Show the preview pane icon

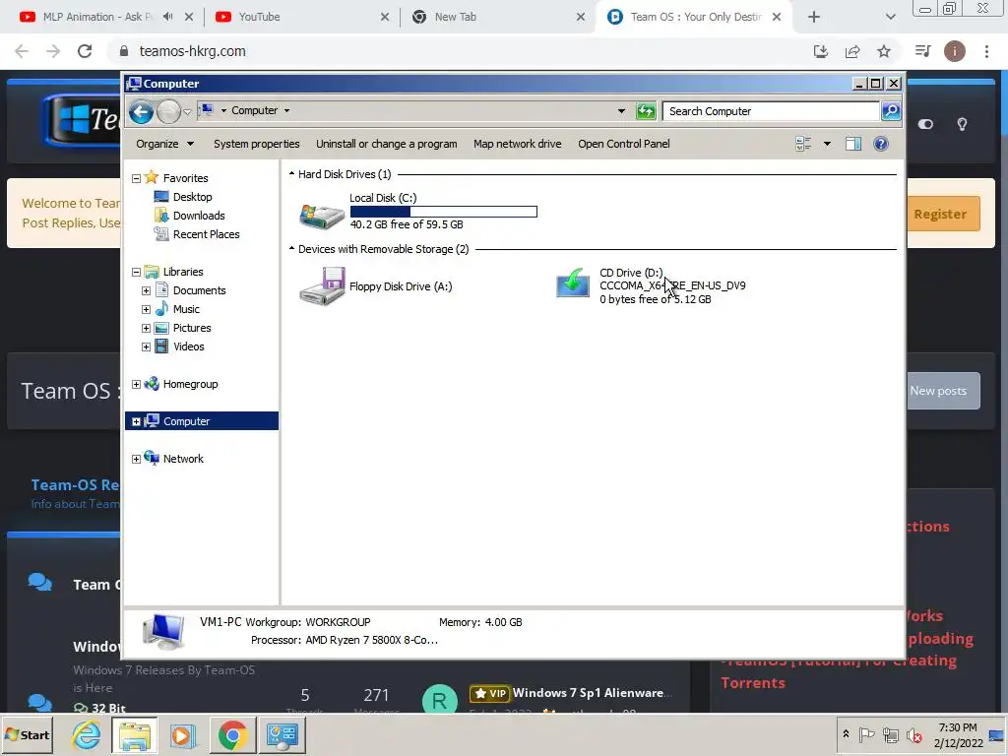(853, 144)
